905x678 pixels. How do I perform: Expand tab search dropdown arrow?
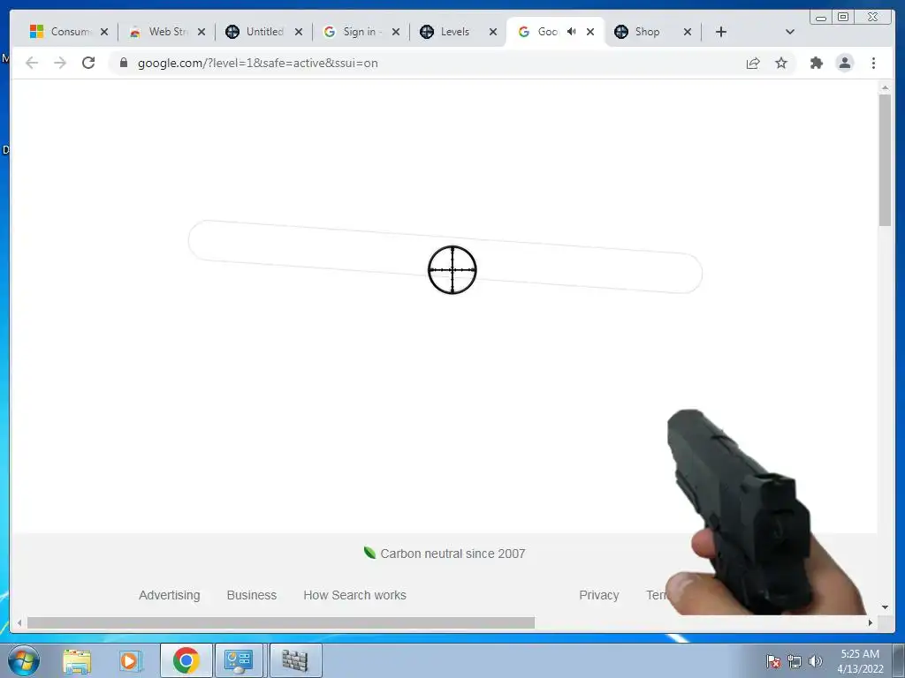click(790, 32)
